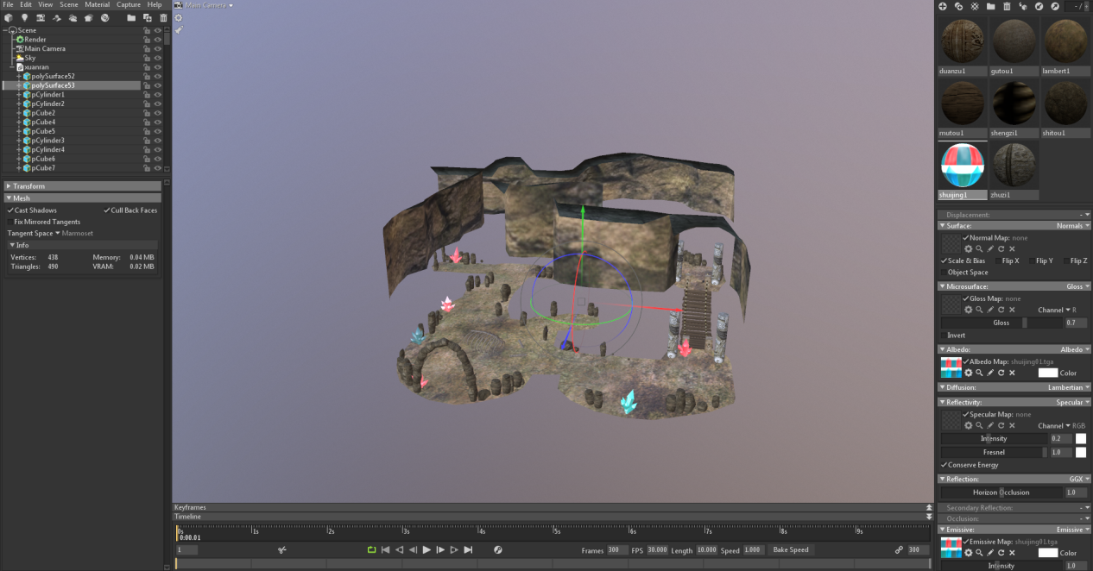
Task: Add a new camera object
Action: click(x=41, y=17)
